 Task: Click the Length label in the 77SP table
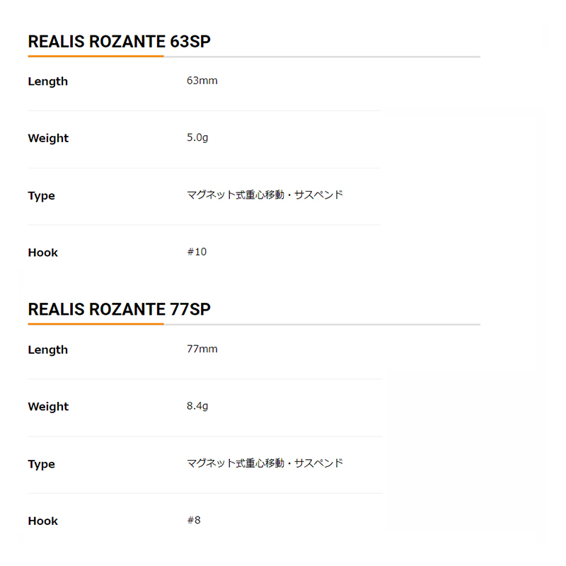(x=48, y=350)
